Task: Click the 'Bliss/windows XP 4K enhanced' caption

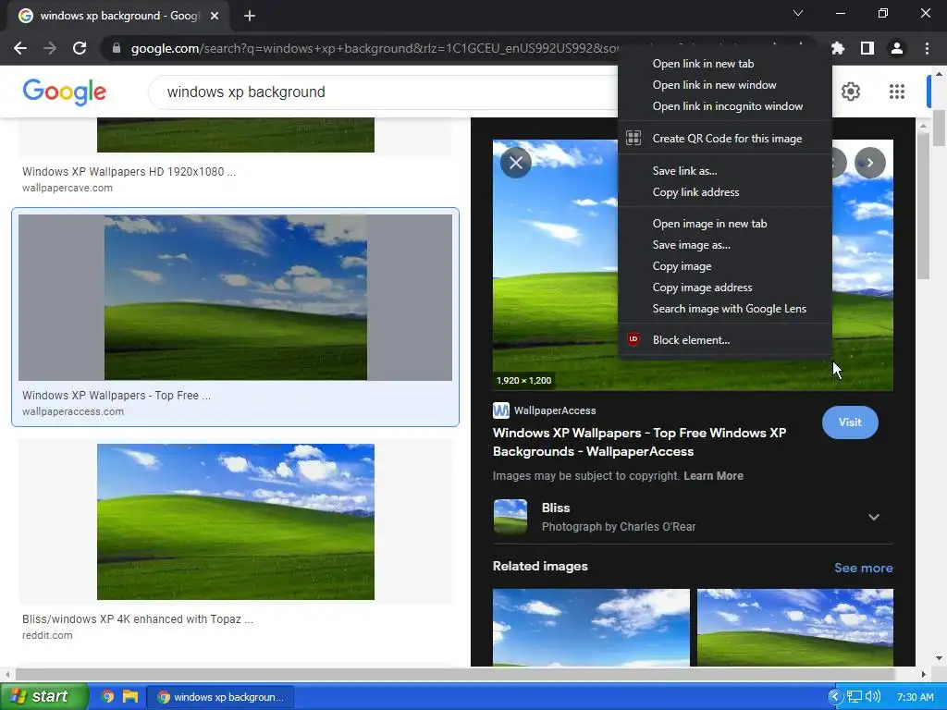Action: tap(138, 619)
